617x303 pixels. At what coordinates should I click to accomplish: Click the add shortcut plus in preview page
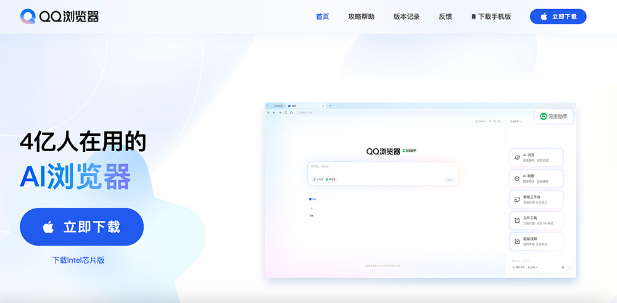click(312, 208)
